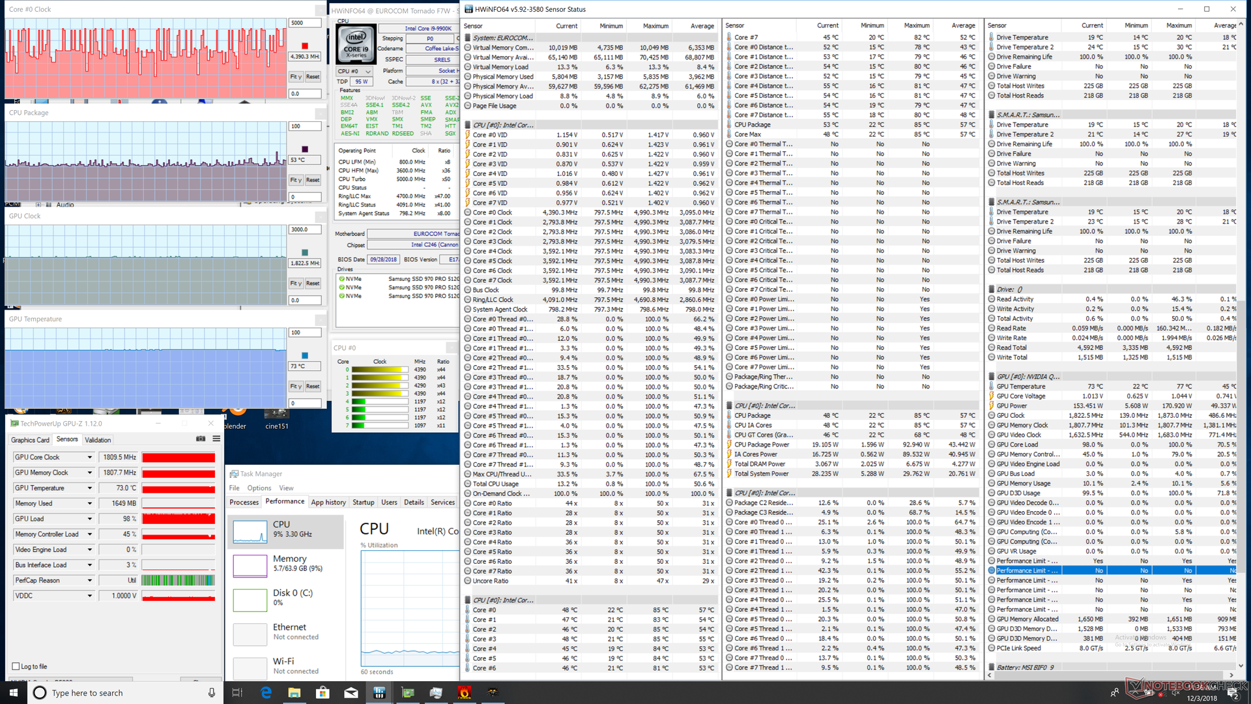Image resolution: width=1251 pixels, height=704 pixels.
Task: Open the Windows Start menu
Action: [x=13, y=692]
